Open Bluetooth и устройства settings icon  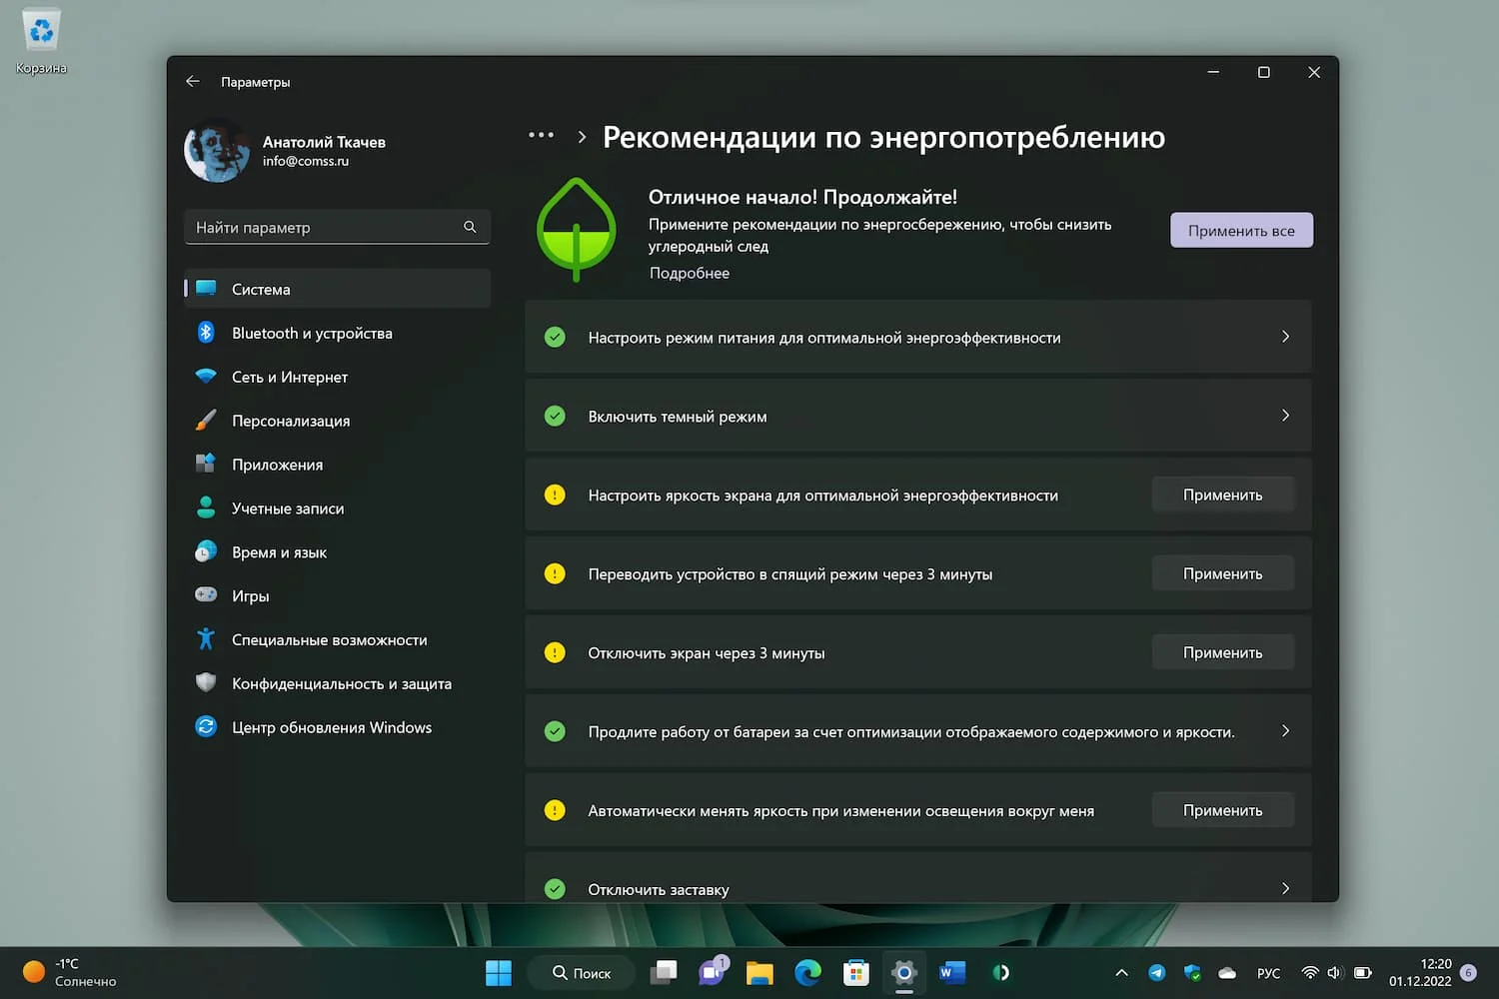pyautogui.click(x=206, y=333)
